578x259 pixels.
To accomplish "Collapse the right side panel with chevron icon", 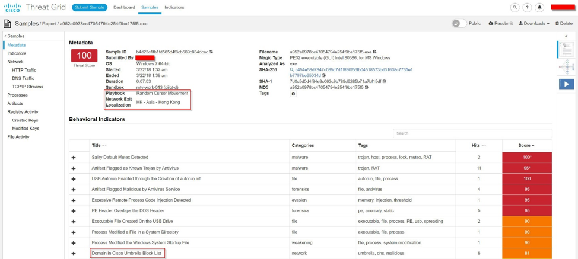I will pos(566,36).
